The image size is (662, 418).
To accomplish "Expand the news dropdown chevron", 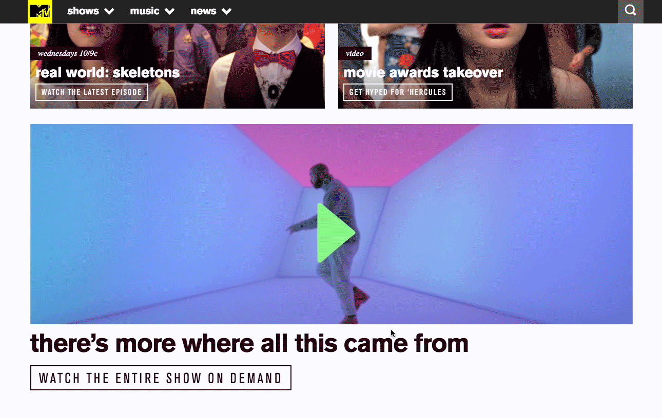I will [226, 11].
